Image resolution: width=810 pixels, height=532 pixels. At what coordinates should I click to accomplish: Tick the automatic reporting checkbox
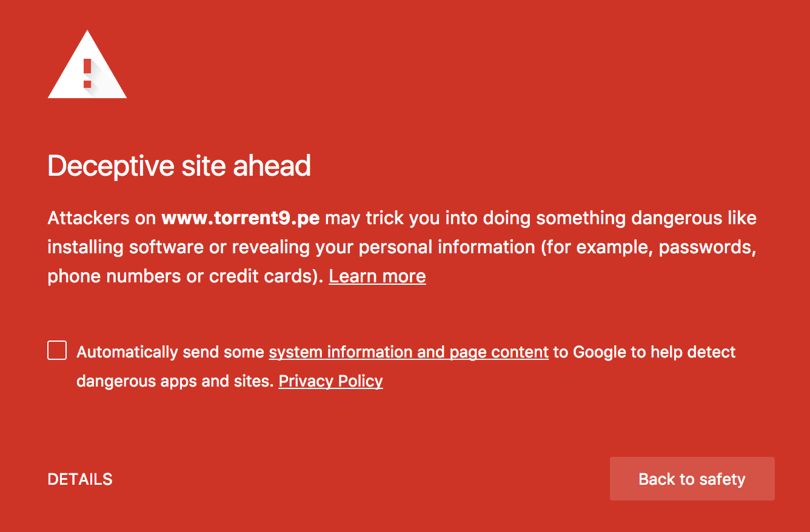point(57,350)
